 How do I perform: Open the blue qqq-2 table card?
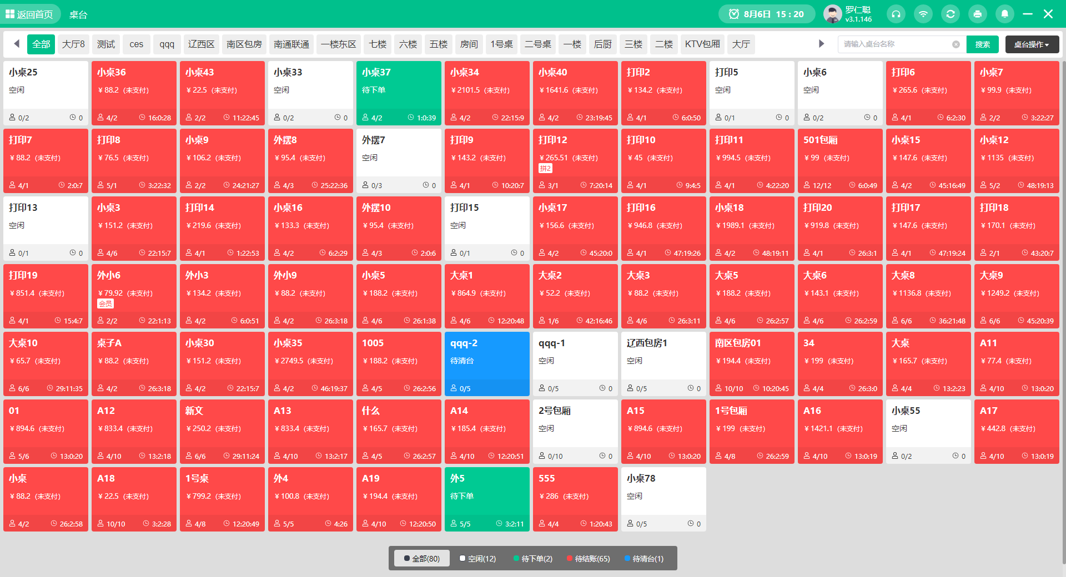[486, 363]
